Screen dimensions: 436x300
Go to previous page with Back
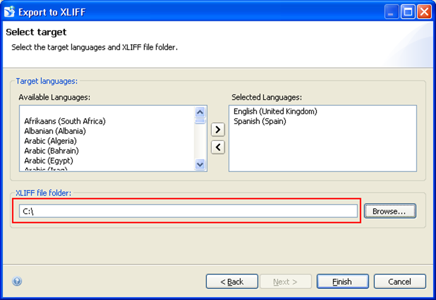pyautogui.click(x=232, y=281)
